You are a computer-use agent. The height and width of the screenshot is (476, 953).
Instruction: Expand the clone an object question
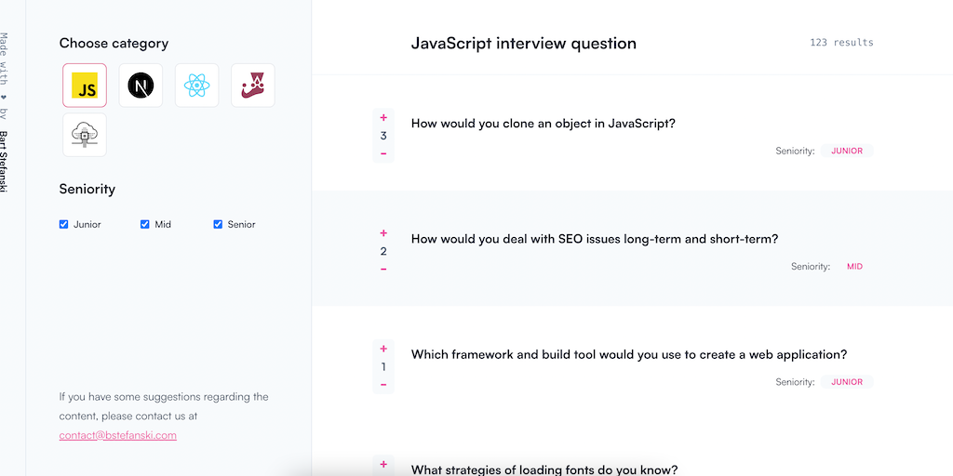coord(543,124)
